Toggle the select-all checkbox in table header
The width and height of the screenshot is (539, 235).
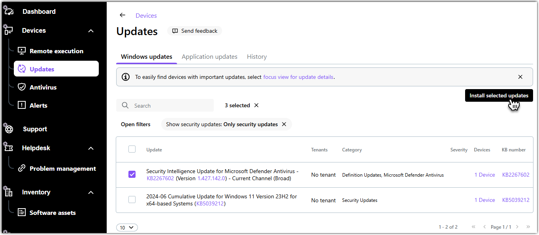point(132,149)
